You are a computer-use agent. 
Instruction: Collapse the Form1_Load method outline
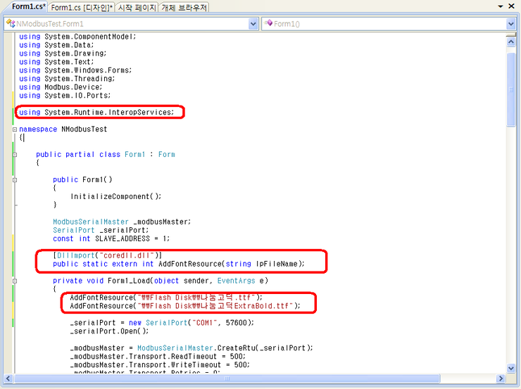15,281
